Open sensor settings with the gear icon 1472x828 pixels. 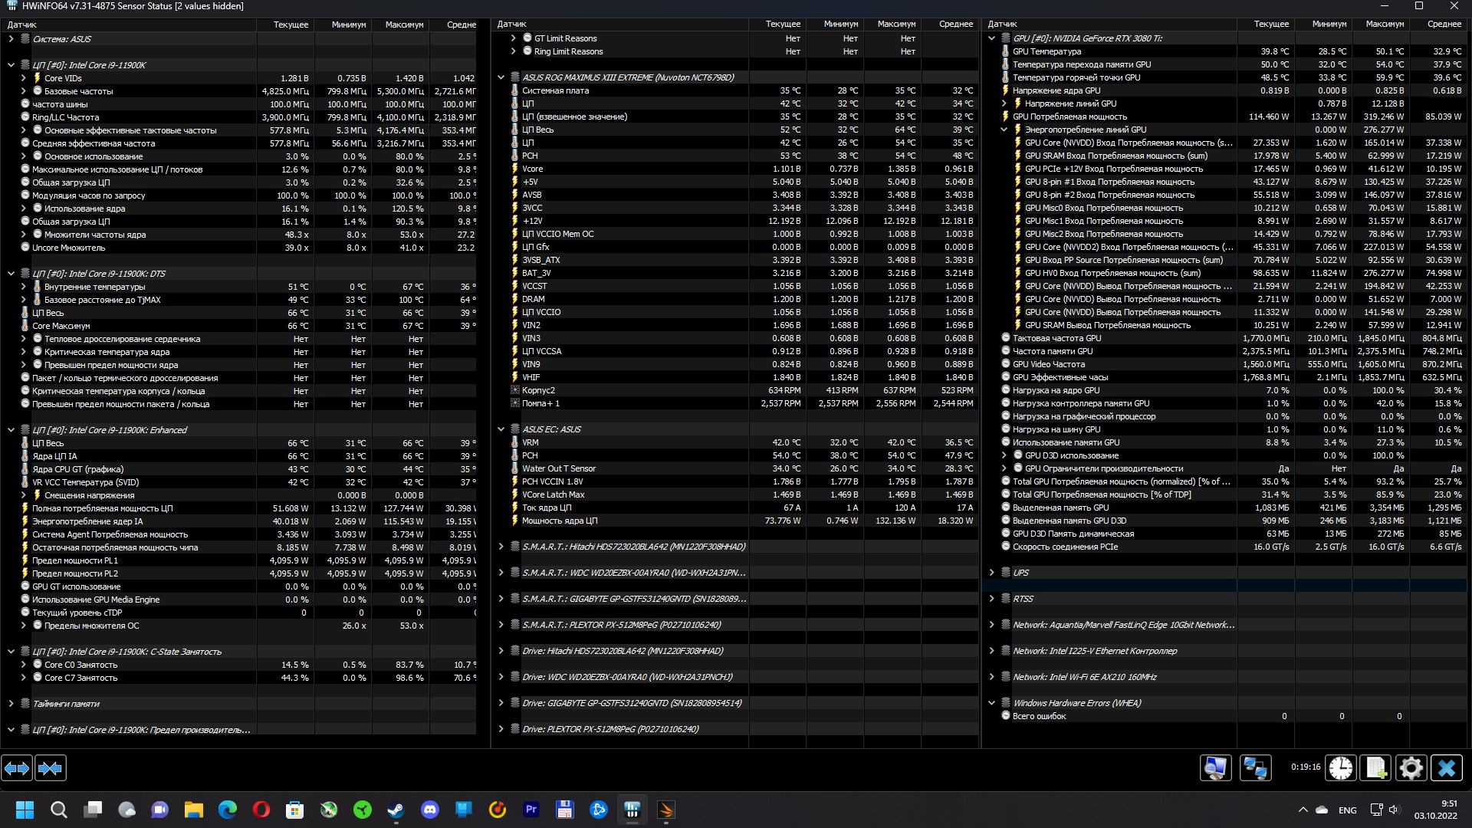coord(1411,767)
